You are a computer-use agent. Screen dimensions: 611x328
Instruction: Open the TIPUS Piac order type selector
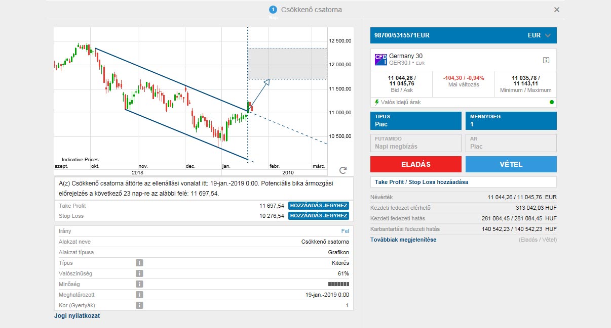[416, 120]
